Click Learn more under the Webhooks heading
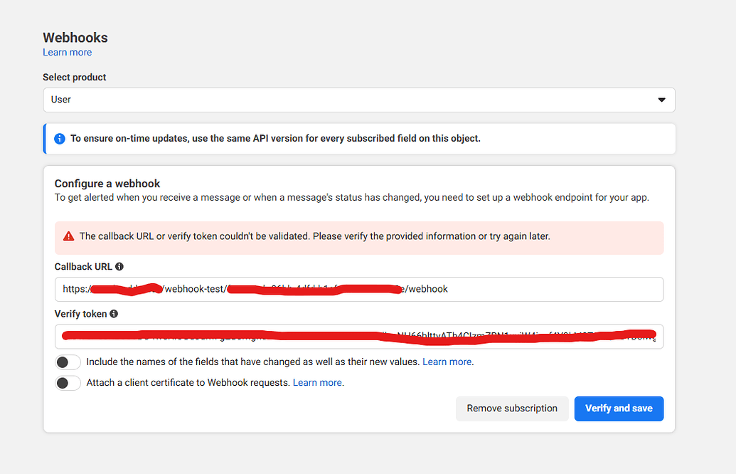The width and height of the screenshot is (736, 474). (x=67, y=52)
